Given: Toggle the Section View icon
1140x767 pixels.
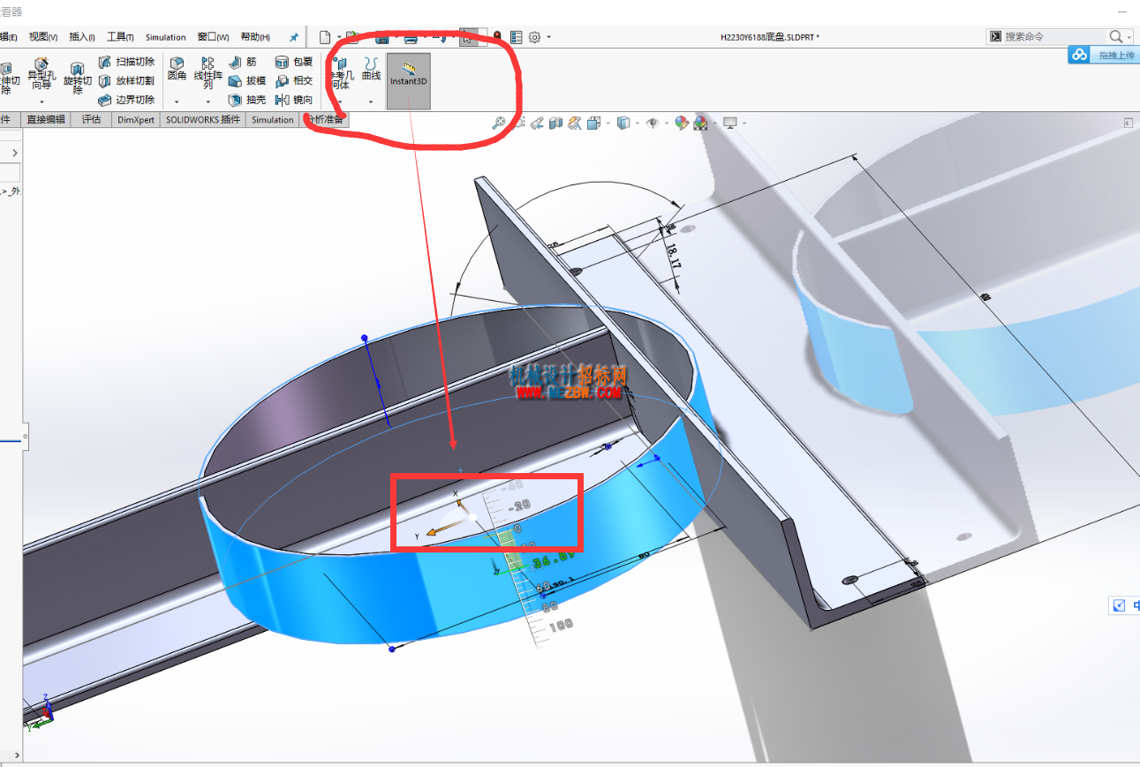Looking at the screenshot, I should coord(555,124).
